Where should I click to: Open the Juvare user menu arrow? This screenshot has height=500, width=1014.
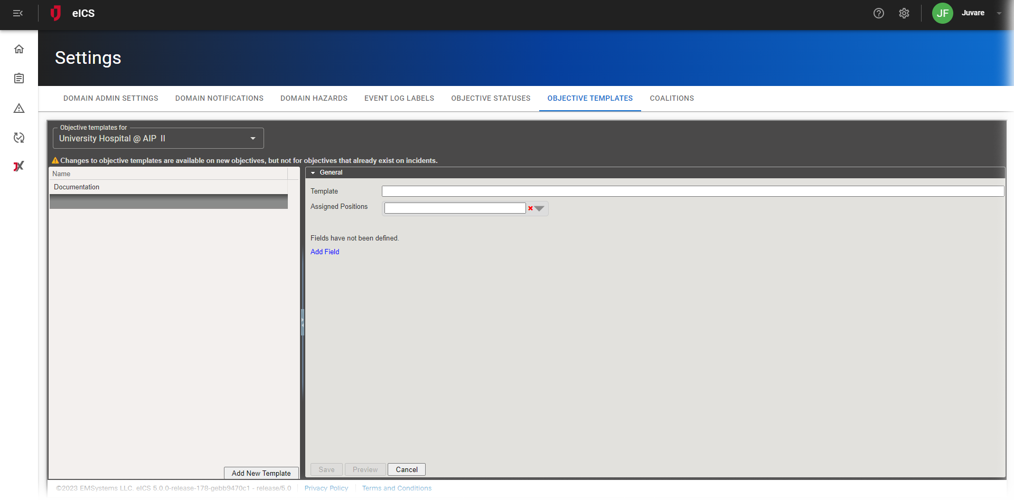(x=999, y=13)
